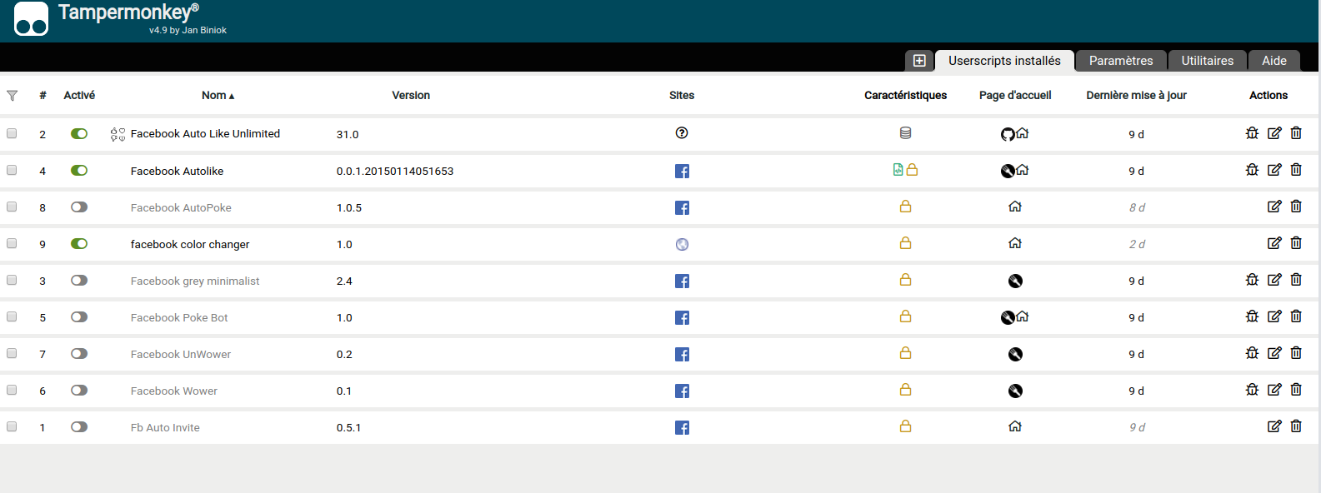The width and height of the screenshot is (1321, 493).
Task: Delete the Facebook Autolike script
Action: click(1296, 170)
